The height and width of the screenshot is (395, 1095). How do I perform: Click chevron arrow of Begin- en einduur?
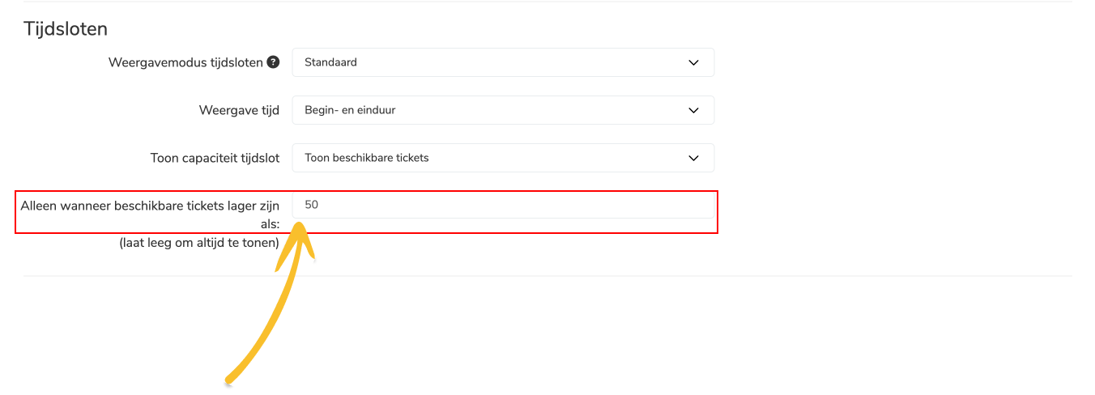click(x=693, y=110)
